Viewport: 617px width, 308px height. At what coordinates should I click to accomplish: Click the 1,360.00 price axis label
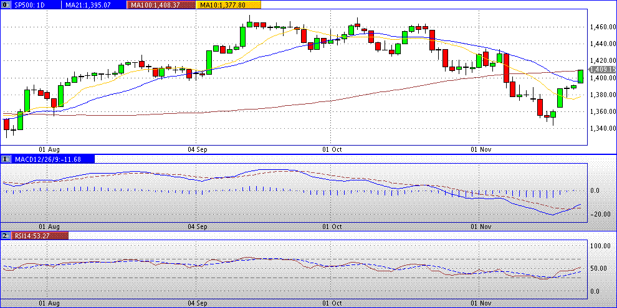tap(603, 111)
